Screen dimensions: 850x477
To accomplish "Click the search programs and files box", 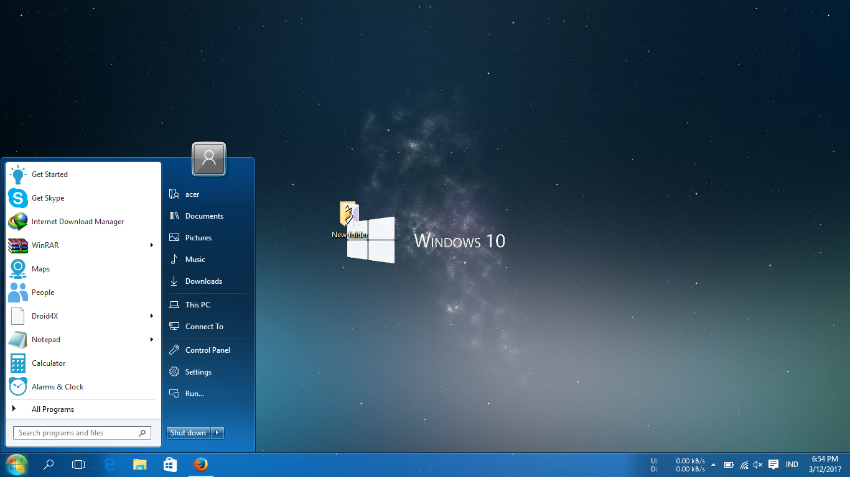I will [x=82, y=433].
